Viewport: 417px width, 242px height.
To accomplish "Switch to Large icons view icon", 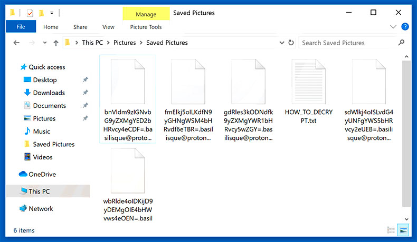I will [403, 230].
